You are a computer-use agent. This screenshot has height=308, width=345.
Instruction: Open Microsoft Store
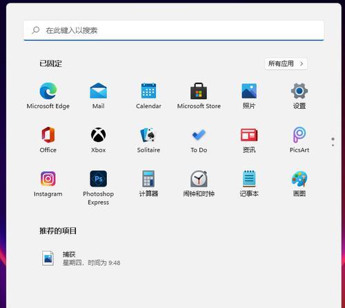[199, 96]
